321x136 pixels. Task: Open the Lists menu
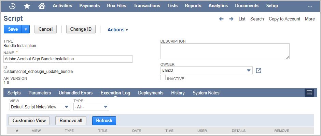172,6
